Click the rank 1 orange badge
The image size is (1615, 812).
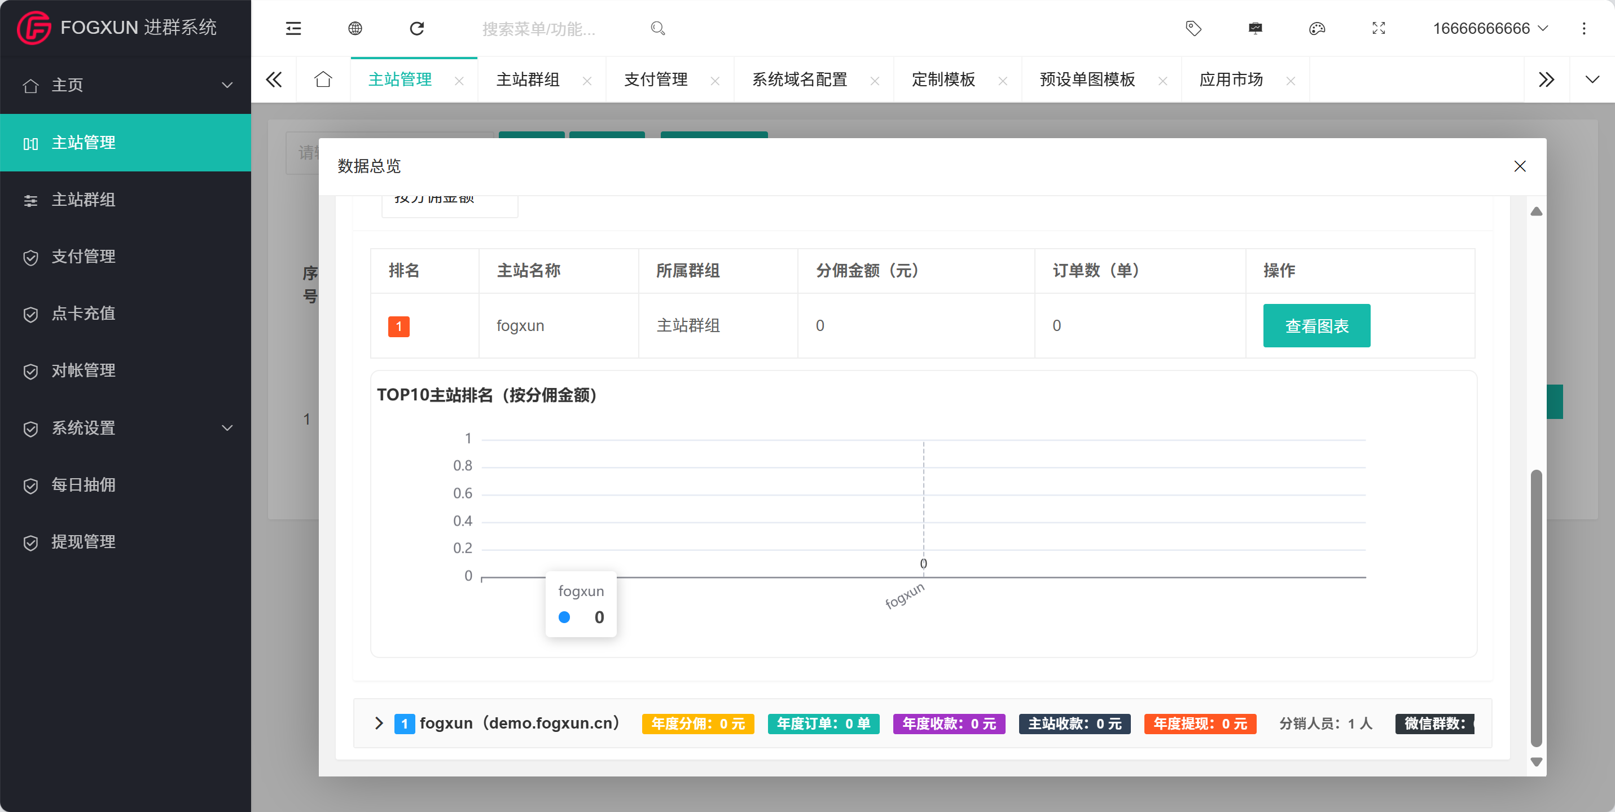(x=399, y=326)
